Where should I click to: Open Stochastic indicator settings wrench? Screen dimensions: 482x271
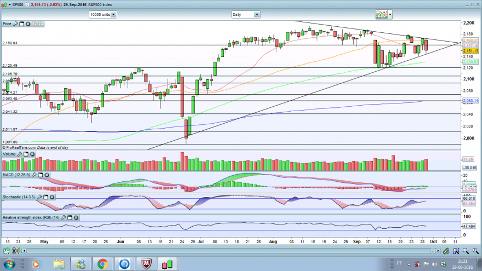[39, 197]
